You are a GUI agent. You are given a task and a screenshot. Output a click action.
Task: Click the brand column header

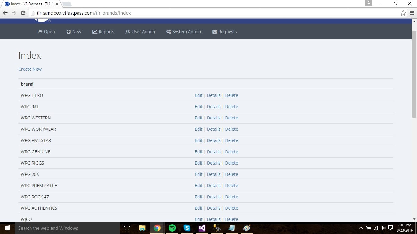click(27, 84)
